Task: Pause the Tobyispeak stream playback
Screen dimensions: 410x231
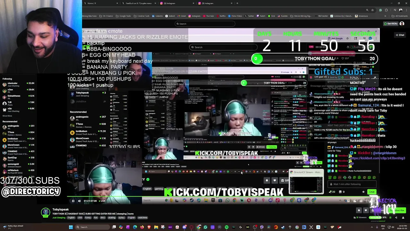Action: pos(73,201)
